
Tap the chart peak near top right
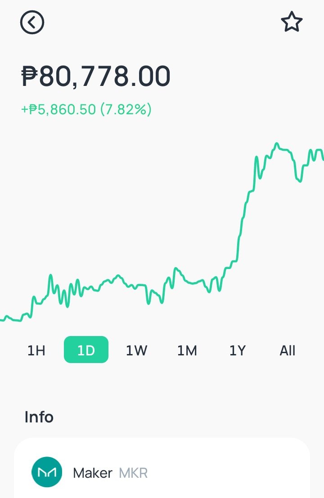277,144
